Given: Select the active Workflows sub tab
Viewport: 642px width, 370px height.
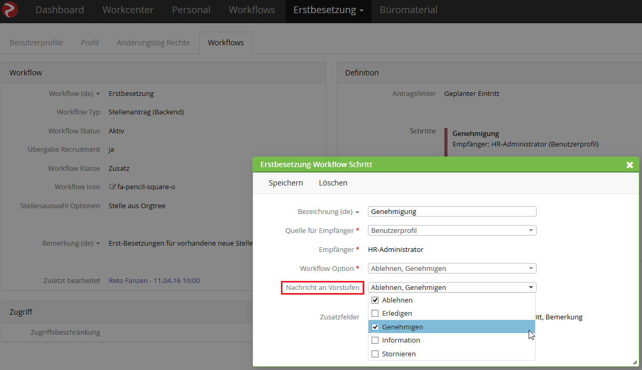Looking at the screenshot, I should point(226,43).
